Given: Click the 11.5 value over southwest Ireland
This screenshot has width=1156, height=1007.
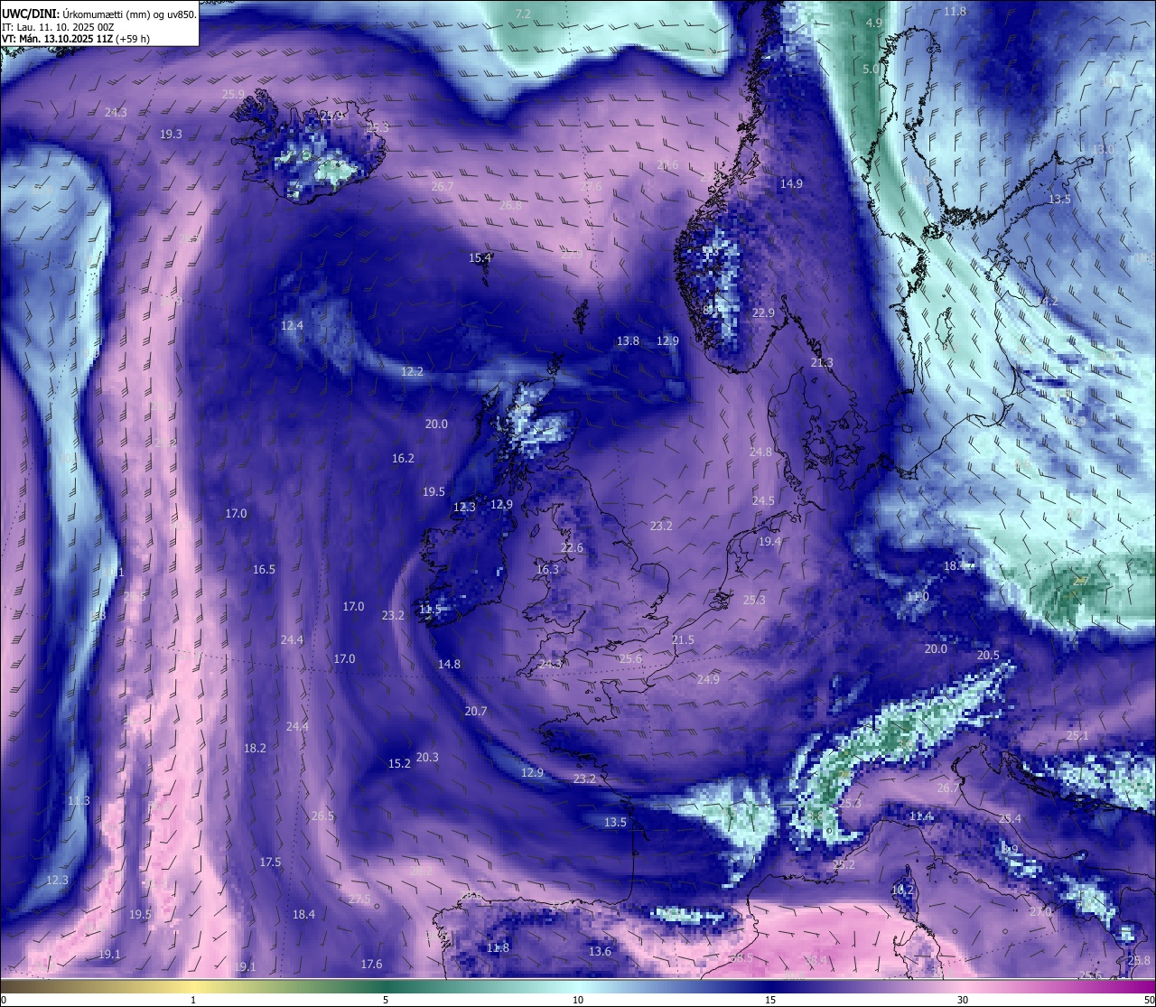Looking at the screenshot, I should [430, 610].
